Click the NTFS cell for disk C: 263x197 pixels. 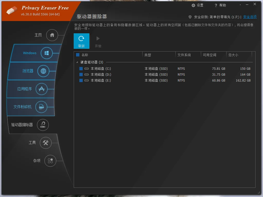181,69
